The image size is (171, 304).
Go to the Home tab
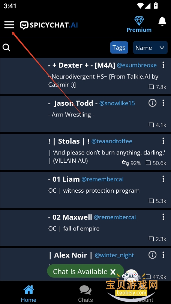(28, 294)
